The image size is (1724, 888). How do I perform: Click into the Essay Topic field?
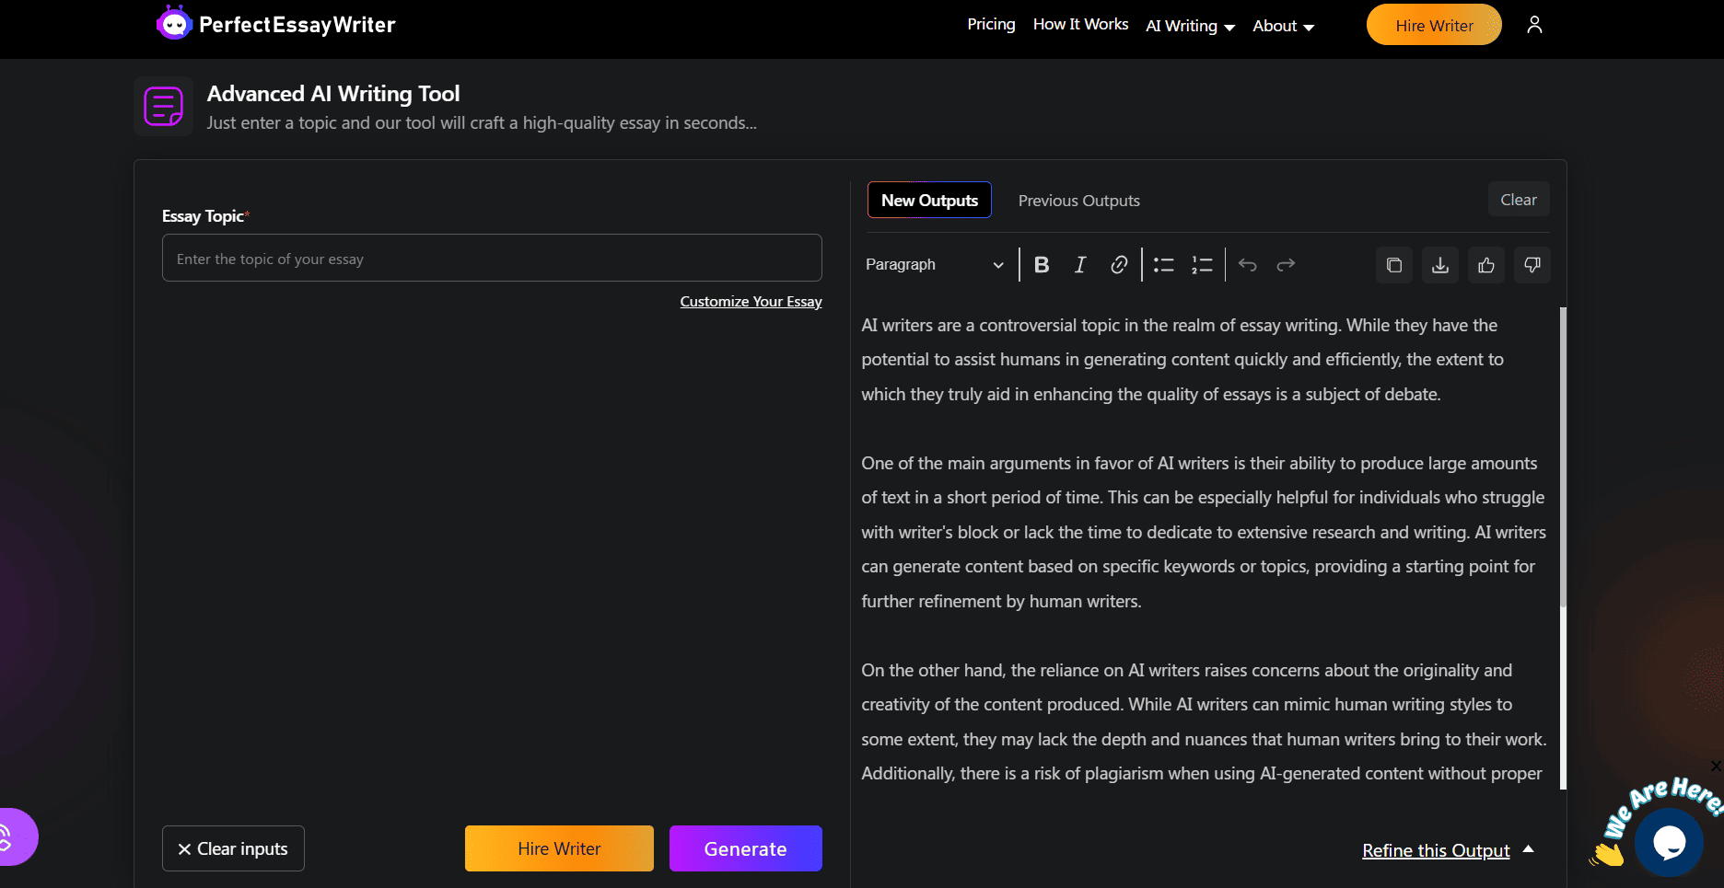click(492, 259)
